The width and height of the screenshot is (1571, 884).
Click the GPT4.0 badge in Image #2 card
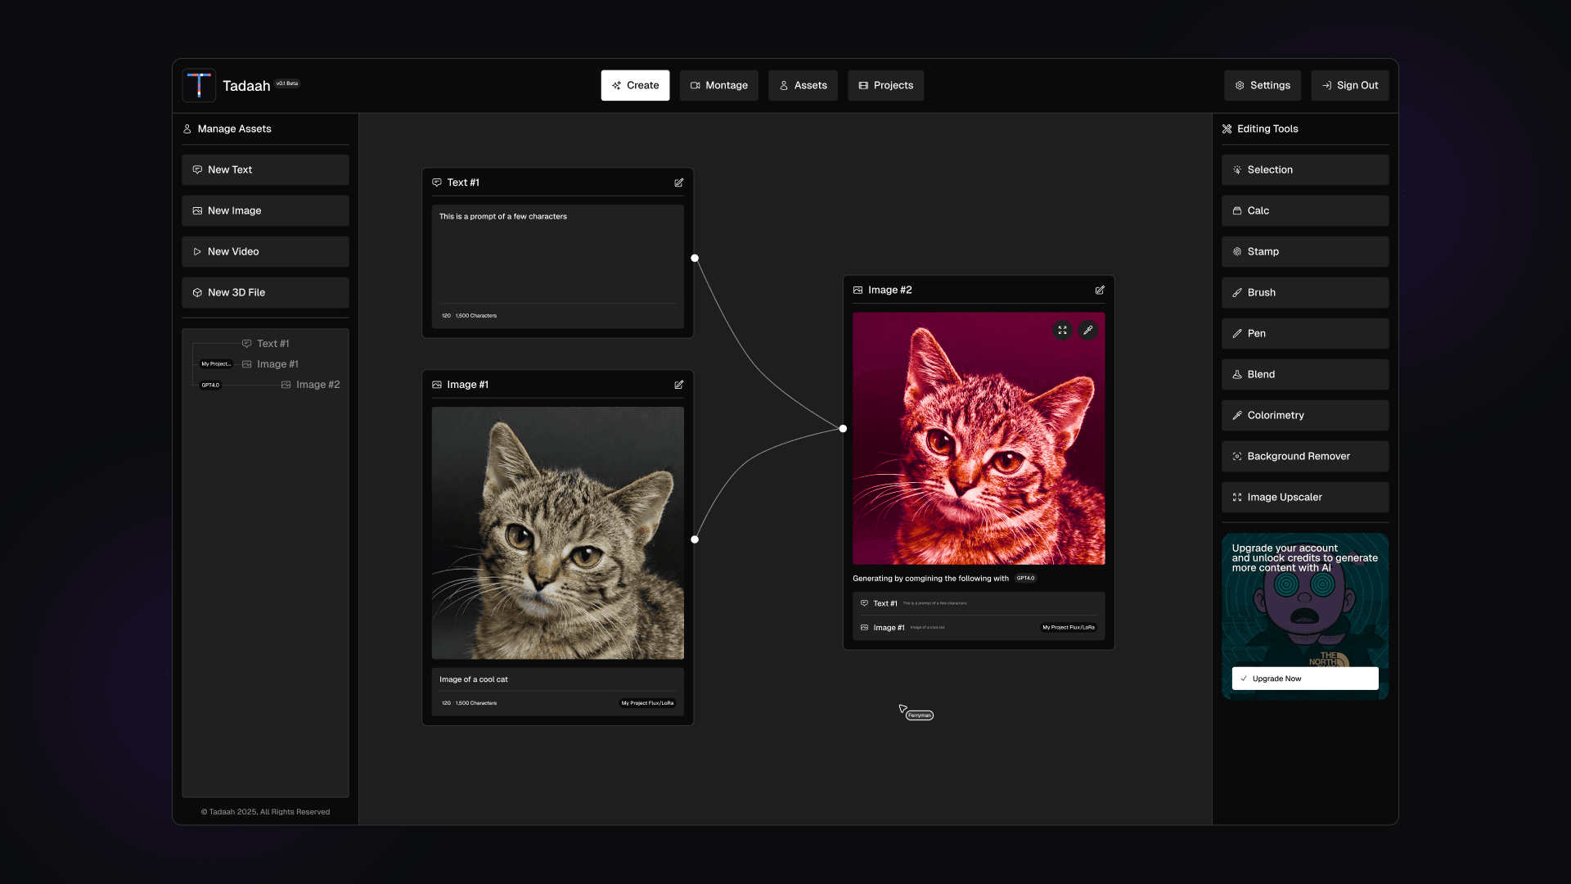[x=1025, y=578]
